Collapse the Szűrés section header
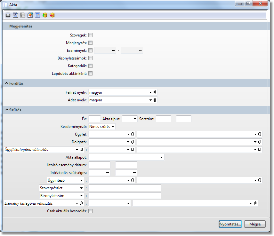This screenshot has height=236, width=274. 7,110
